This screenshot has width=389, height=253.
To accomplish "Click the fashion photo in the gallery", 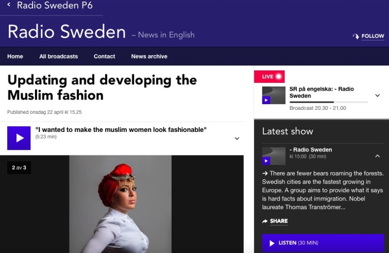I will (x=121, y=204).
